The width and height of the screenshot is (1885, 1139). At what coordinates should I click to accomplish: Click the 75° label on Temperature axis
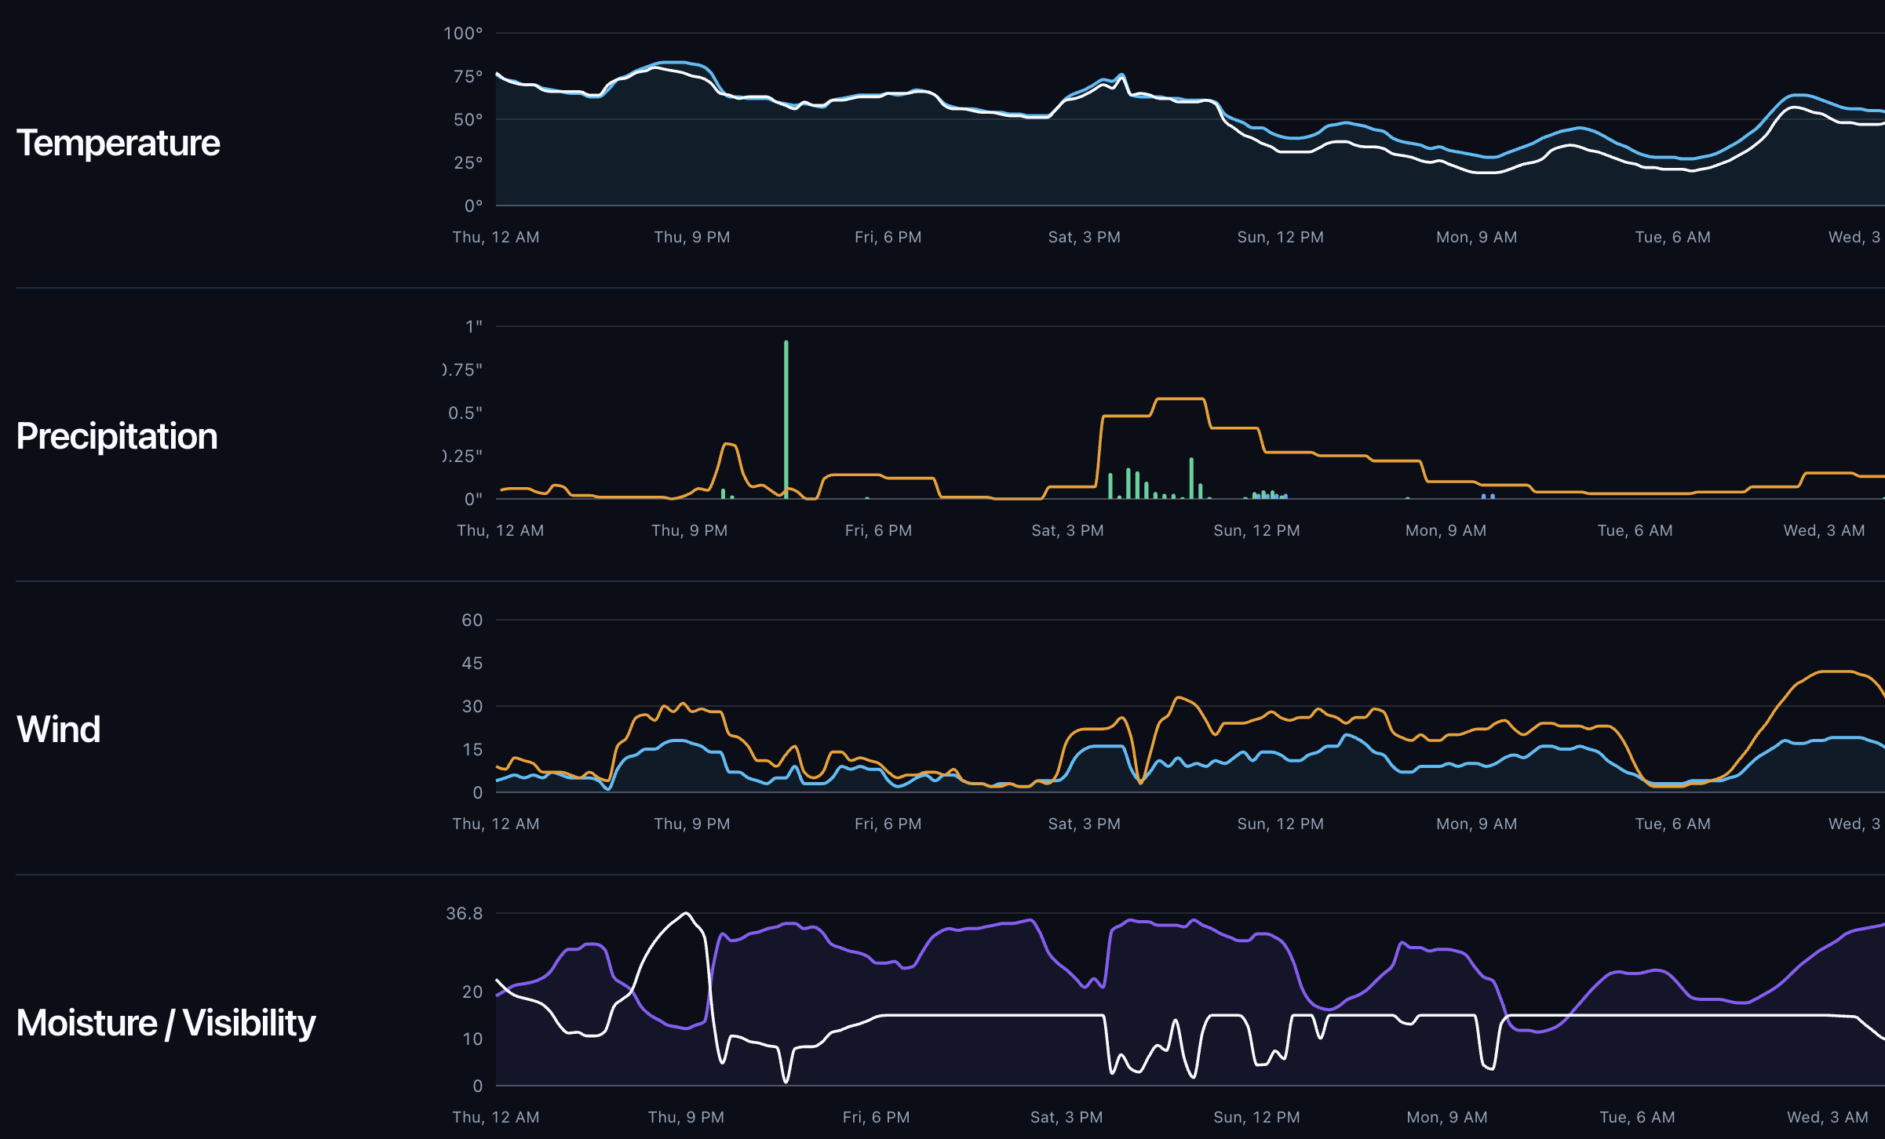tap(469, 76)
